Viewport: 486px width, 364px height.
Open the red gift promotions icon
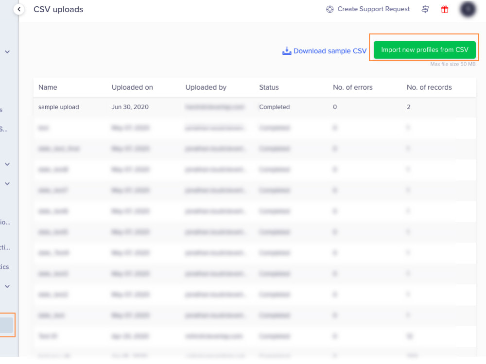click(444, 9)
